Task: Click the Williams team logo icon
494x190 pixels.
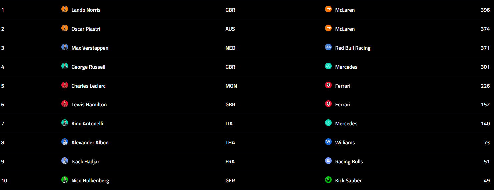Action: 328,142
